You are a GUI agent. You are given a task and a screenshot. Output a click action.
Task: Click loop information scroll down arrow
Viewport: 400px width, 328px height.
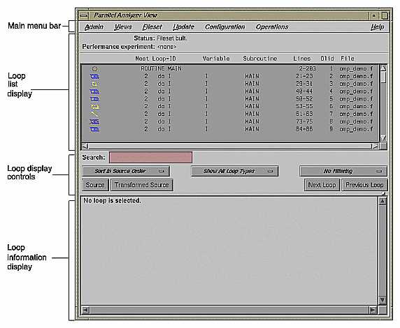(382, 300)
